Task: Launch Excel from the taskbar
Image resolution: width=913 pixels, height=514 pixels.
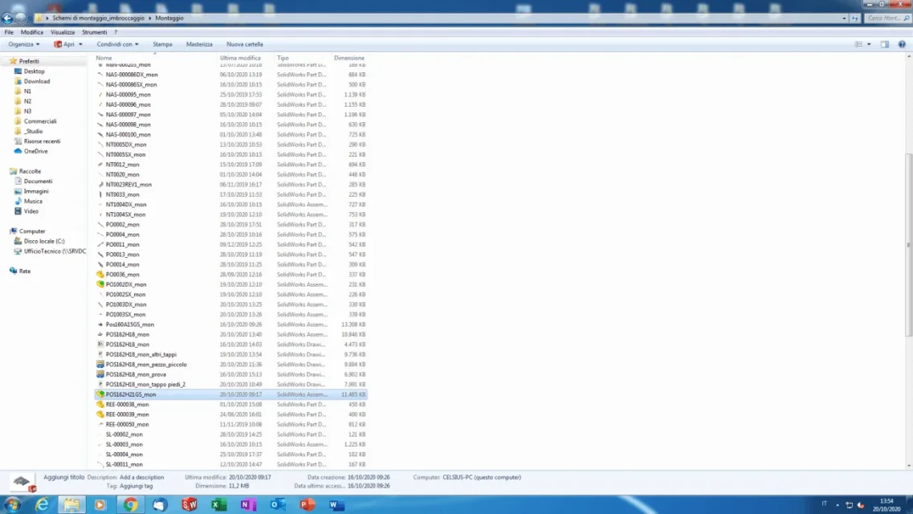Action: coord(219,504)
